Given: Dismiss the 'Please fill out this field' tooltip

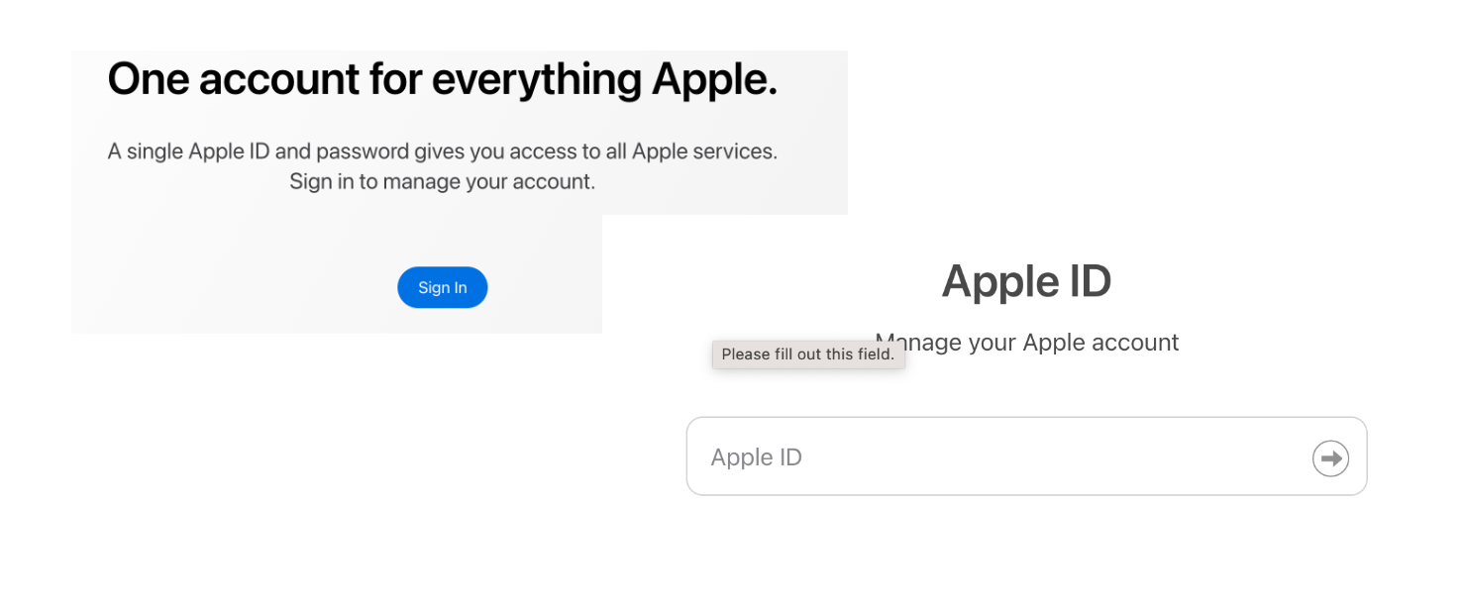Looking at the screenshot, I should (x=808, y=353).
